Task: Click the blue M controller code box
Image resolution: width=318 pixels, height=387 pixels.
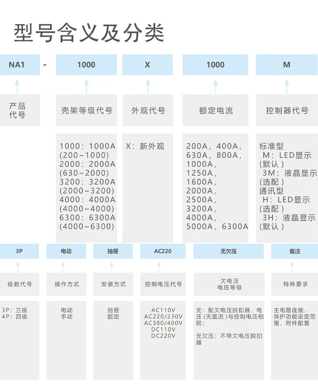Action: [287, 65]
